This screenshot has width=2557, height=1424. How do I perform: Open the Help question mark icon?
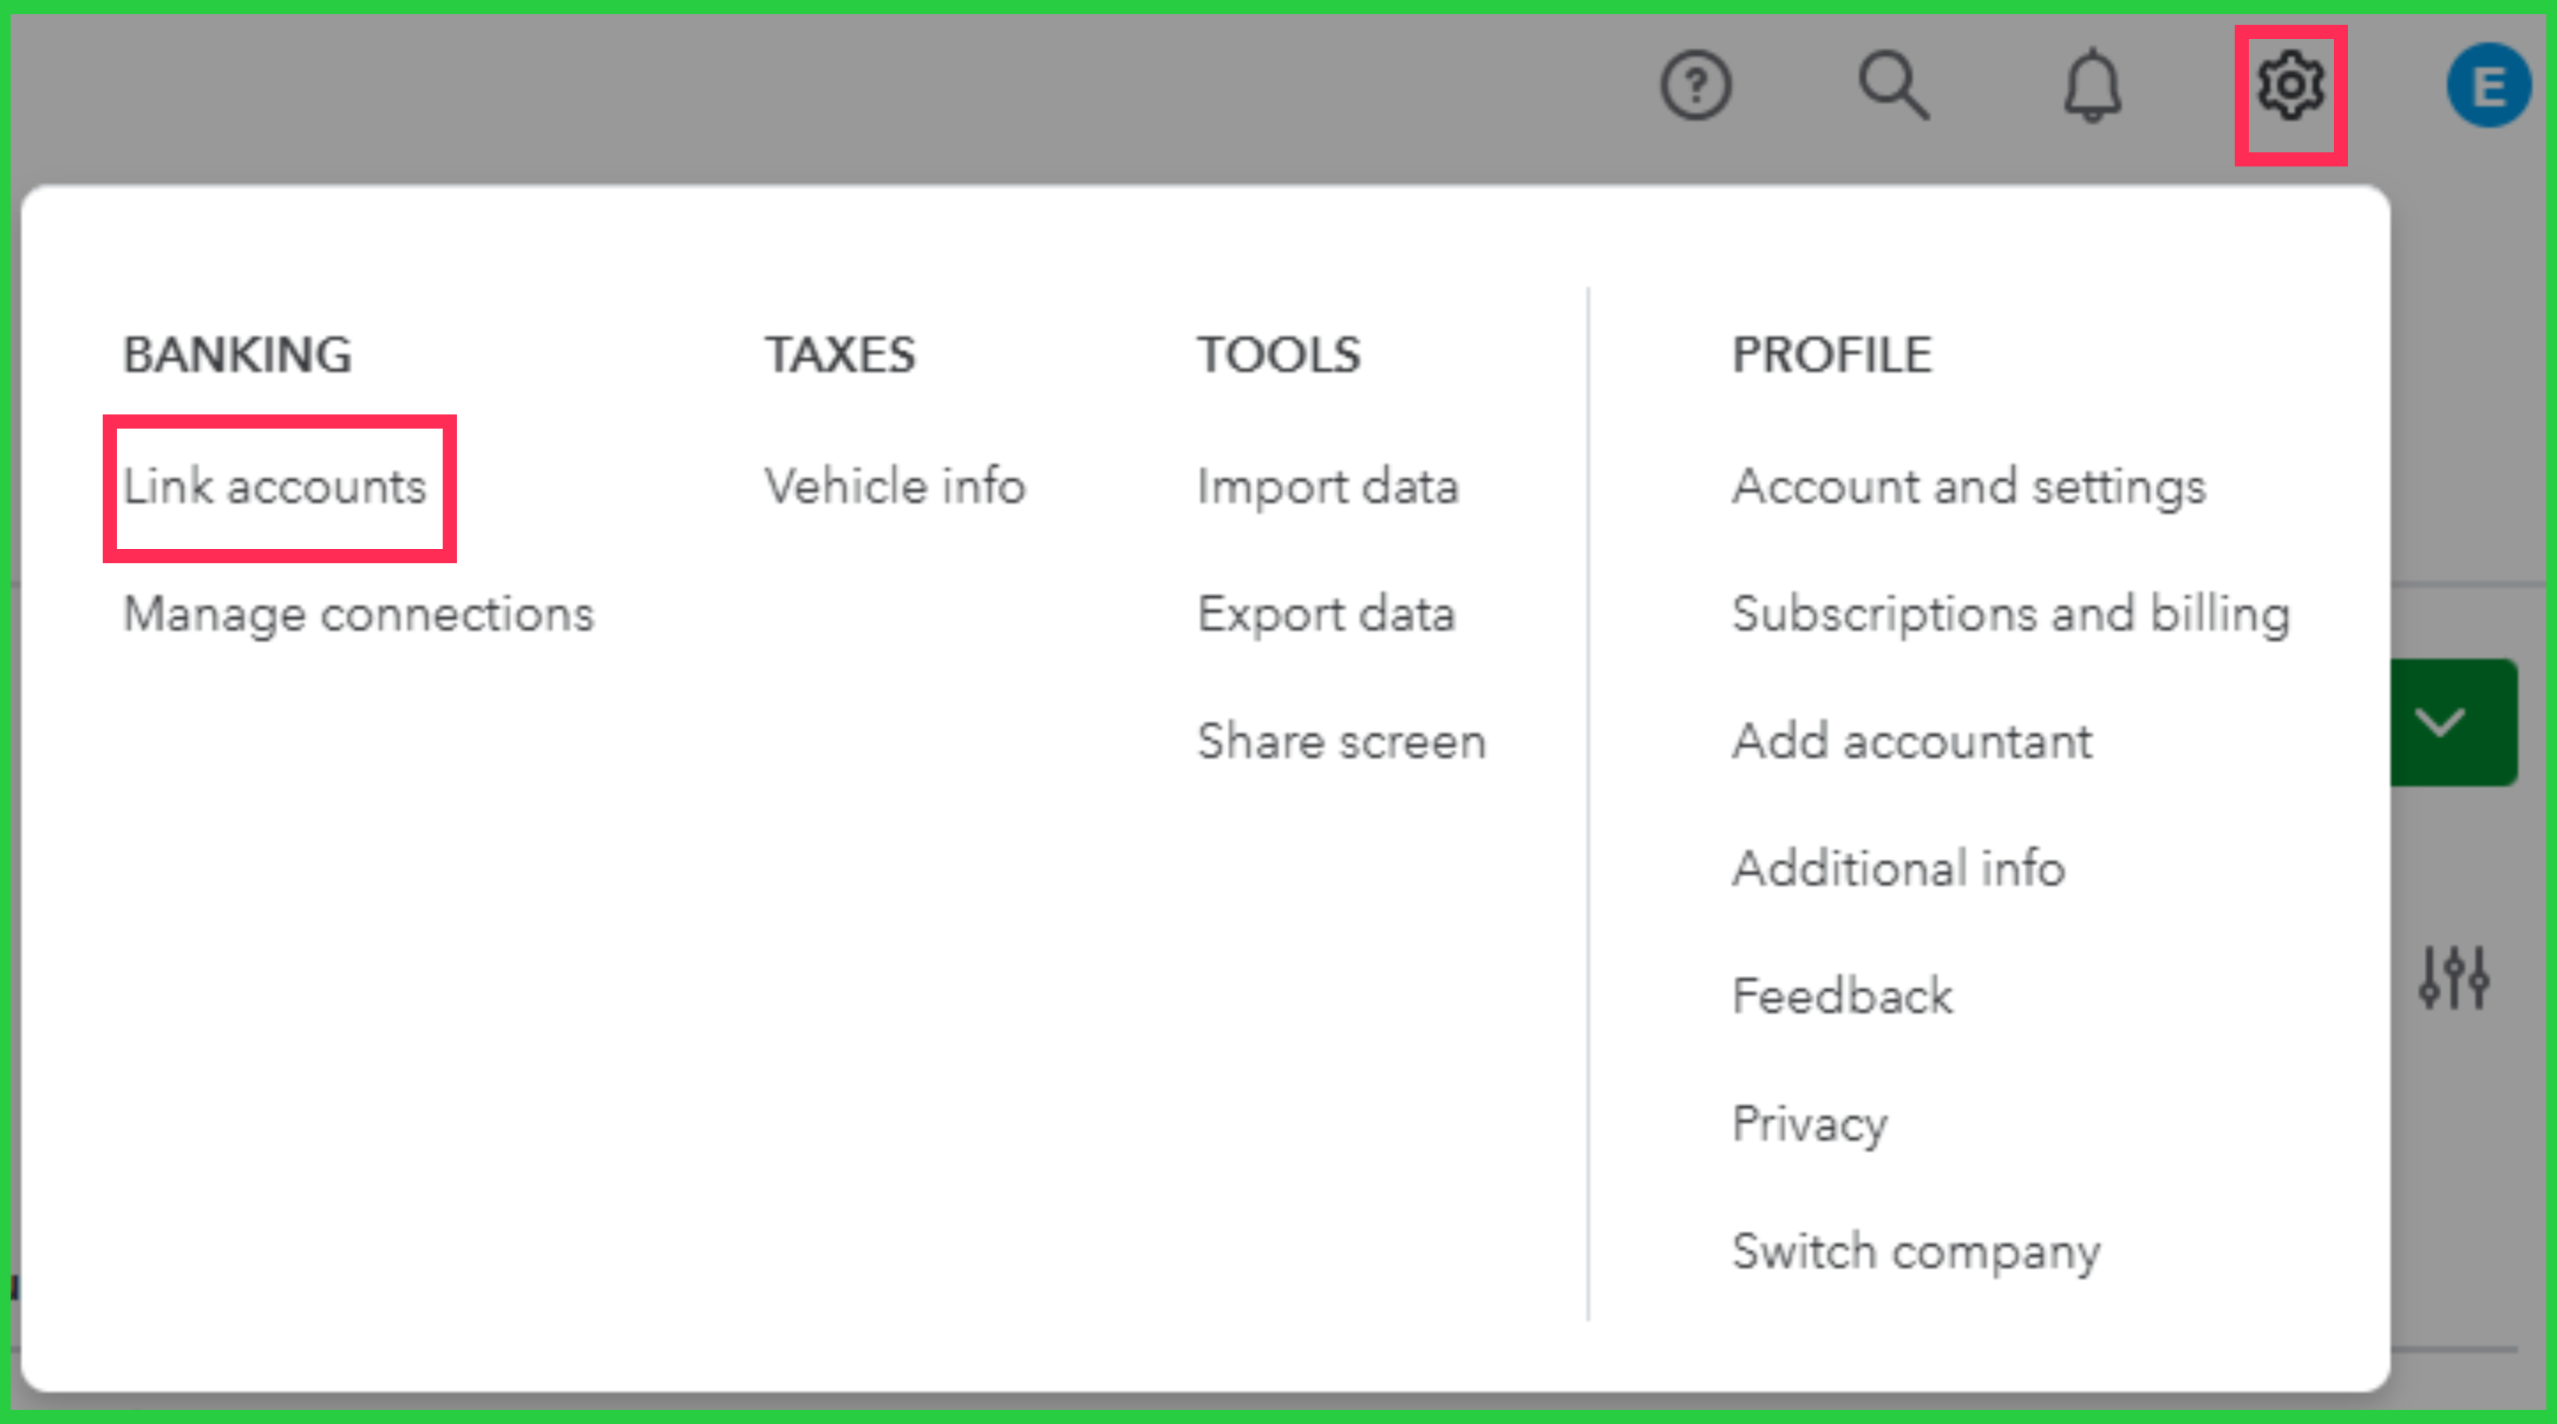click(1696, 87)
